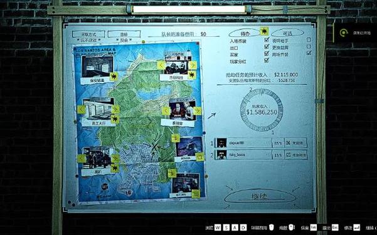Toggle the 买家 checkbox
Screen dimensions: 377x235
267,53
